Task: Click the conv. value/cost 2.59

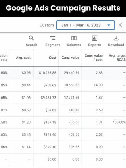Action: [x=99, y=110]
